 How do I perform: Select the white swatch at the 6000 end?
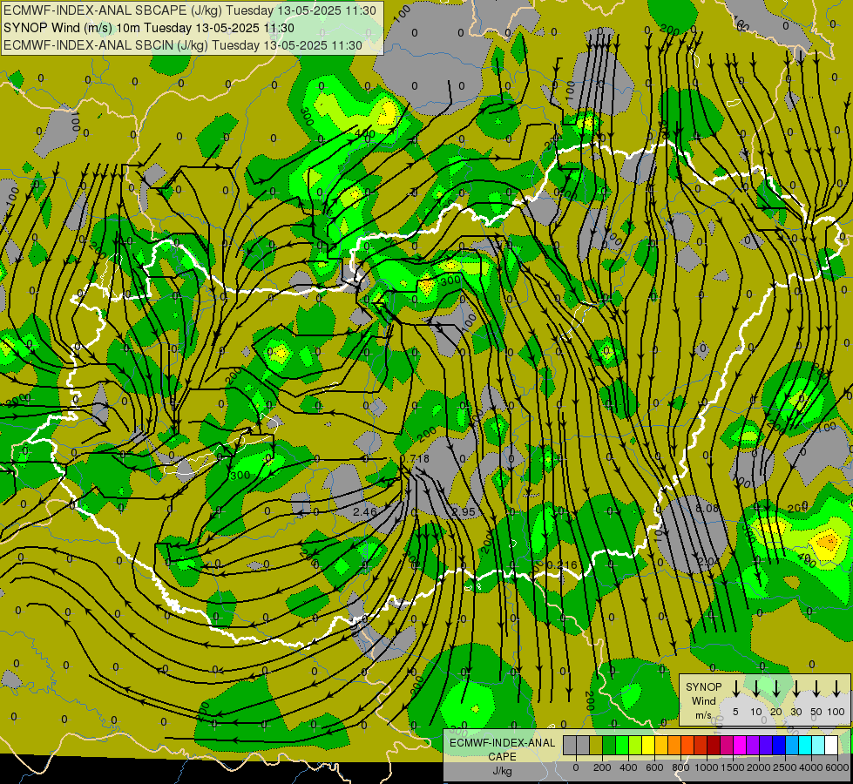(x=832, y=745)
